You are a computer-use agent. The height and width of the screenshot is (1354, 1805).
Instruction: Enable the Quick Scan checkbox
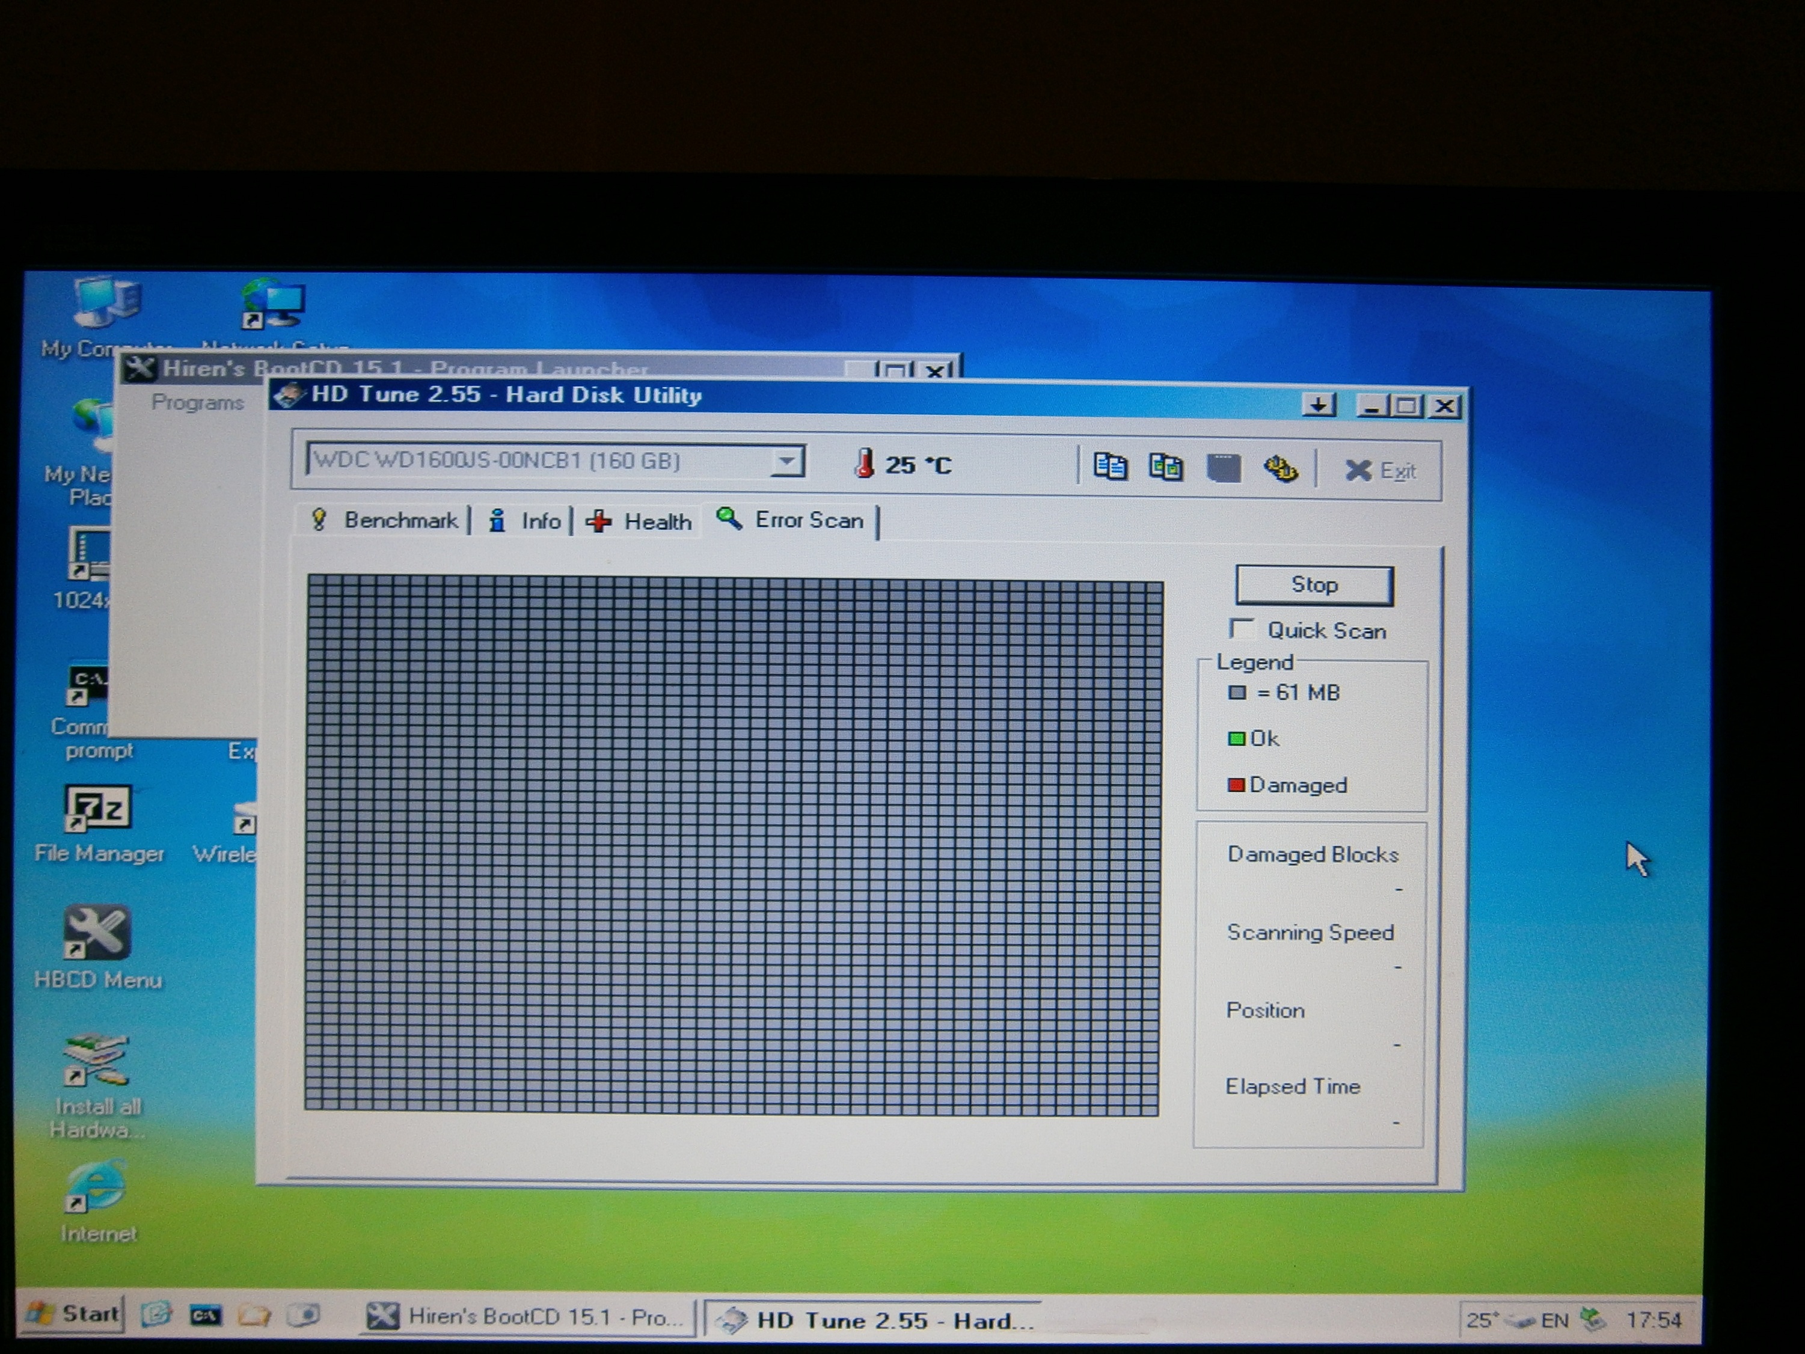tap(1242, 630)
